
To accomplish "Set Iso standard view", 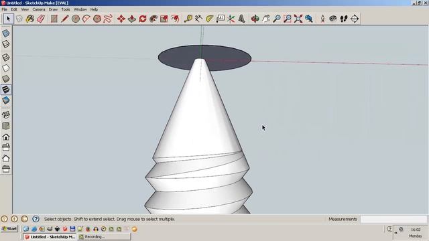I will pos(6,114).
